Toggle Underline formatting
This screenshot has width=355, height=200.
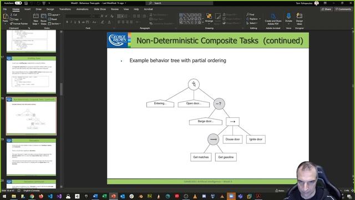(x=75, y=22)
